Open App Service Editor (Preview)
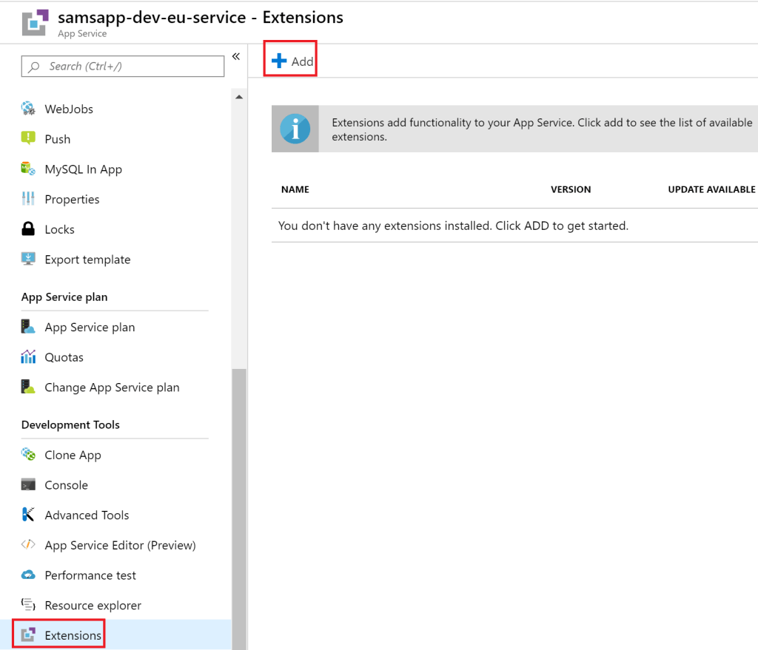 tap(120, 545)
